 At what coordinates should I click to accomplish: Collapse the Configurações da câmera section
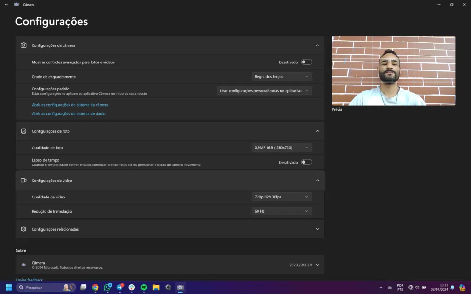(317, 45)
